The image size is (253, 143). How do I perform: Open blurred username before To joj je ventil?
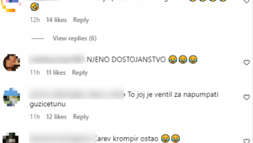click(x=76, y=94)
